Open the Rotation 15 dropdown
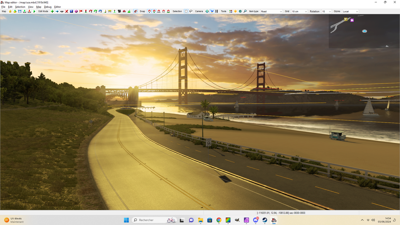 coord(327,12)
